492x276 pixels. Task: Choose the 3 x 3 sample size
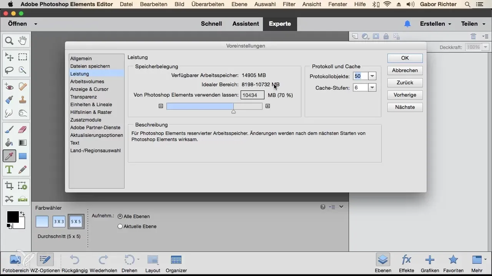click(59, 222)
